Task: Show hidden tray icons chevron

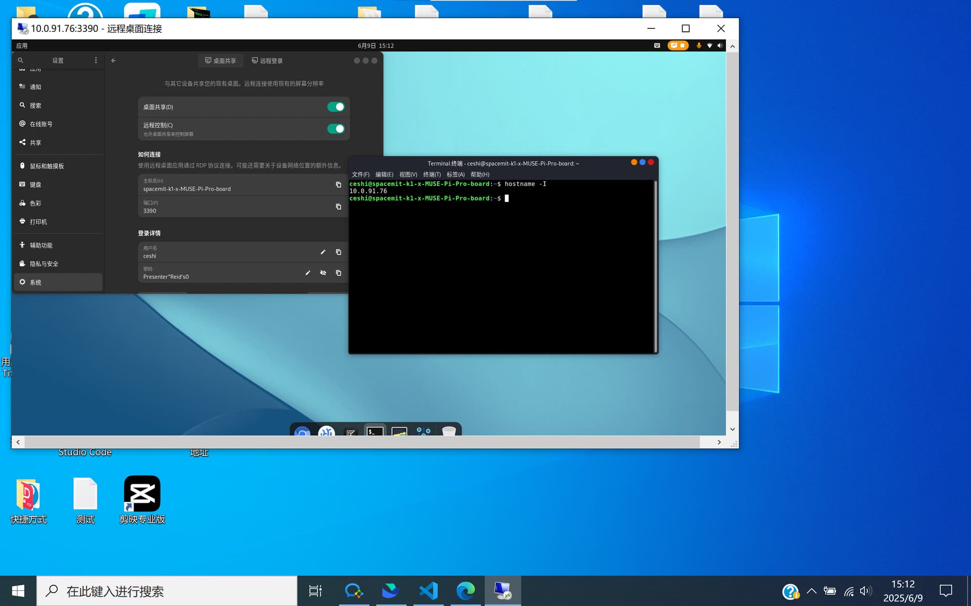Action: (x=811, y=591)
